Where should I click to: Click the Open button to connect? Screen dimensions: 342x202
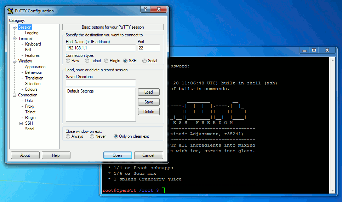(118, 155)
